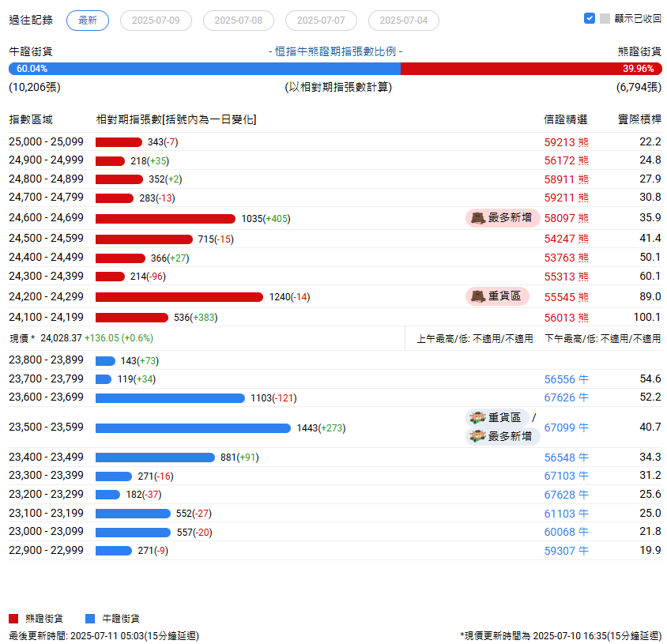667x644 pixels.
Task: Click the (10,206張) bull count text
Action: pos(35,87)
